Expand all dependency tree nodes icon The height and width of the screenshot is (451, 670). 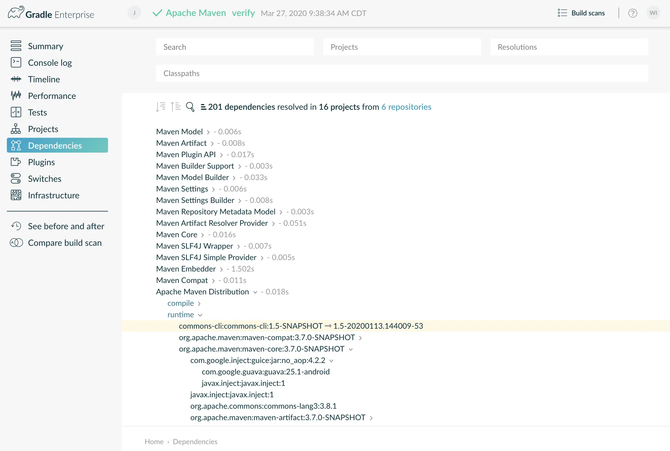[161, 107]
